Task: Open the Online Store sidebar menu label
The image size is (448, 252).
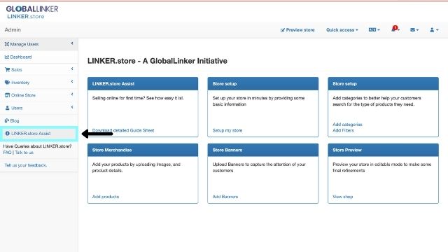Action: point(23,95)
